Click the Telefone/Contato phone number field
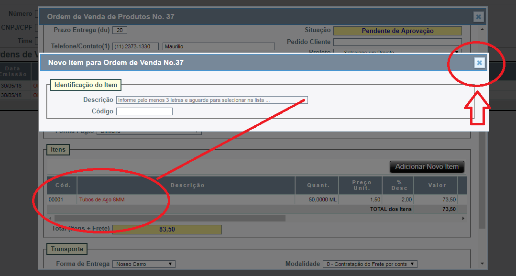Image resolution: width=516 pixels, height=276 pixels. tap(135, 46)
